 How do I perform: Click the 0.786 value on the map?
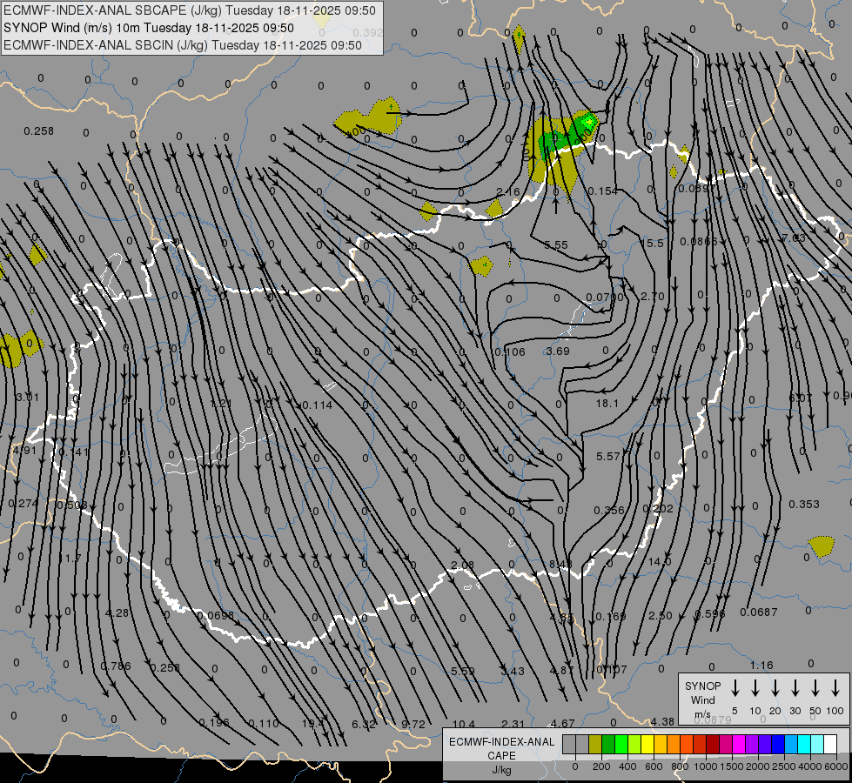point(116,666)
